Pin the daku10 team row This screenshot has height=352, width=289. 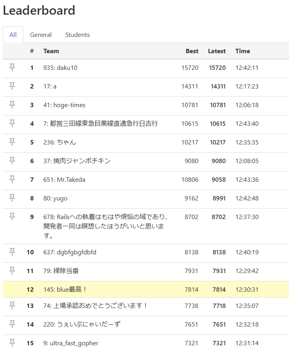click(x=12, y=67)
